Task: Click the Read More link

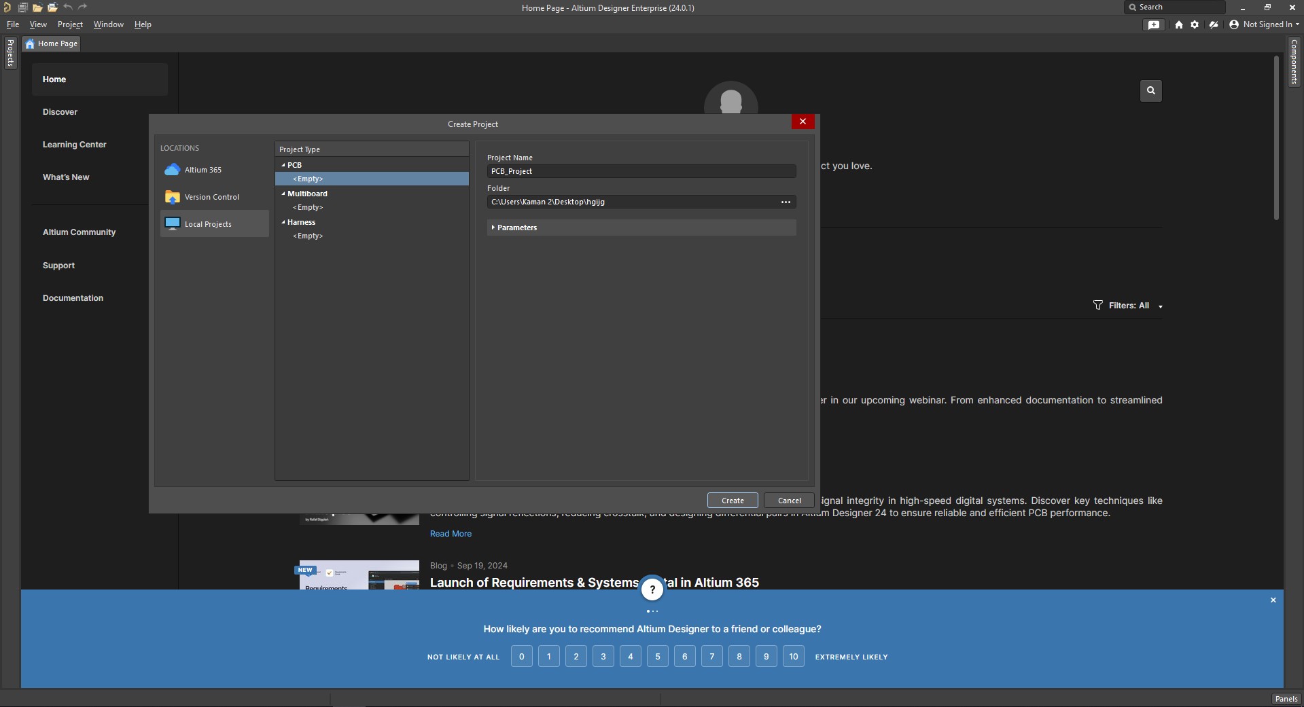Action: click(x=451, y=534)
